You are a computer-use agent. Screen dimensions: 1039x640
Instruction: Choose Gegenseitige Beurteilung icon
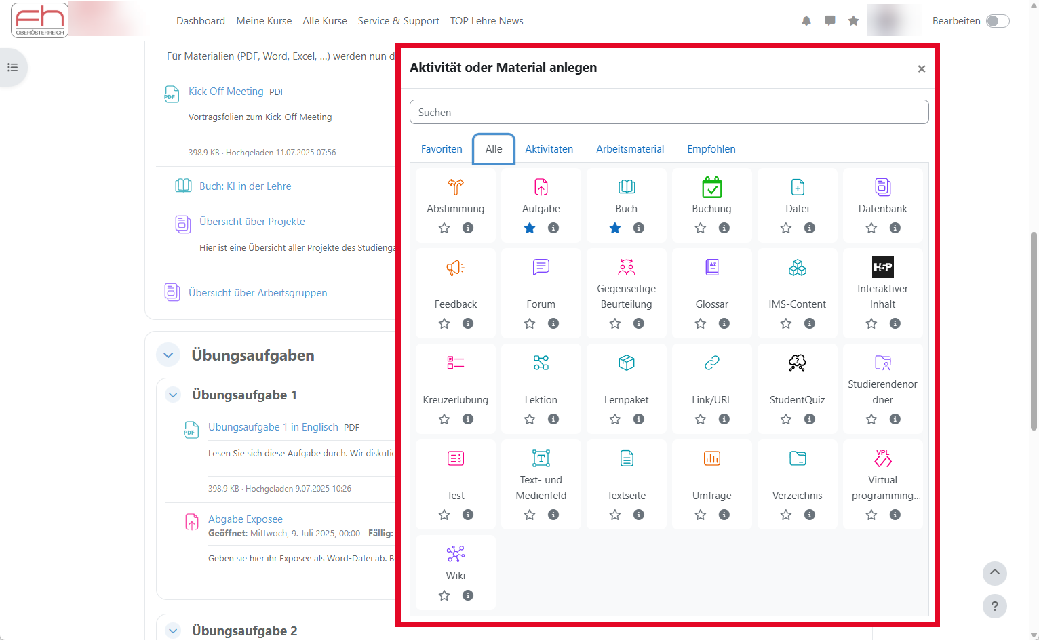pos(627,267)
